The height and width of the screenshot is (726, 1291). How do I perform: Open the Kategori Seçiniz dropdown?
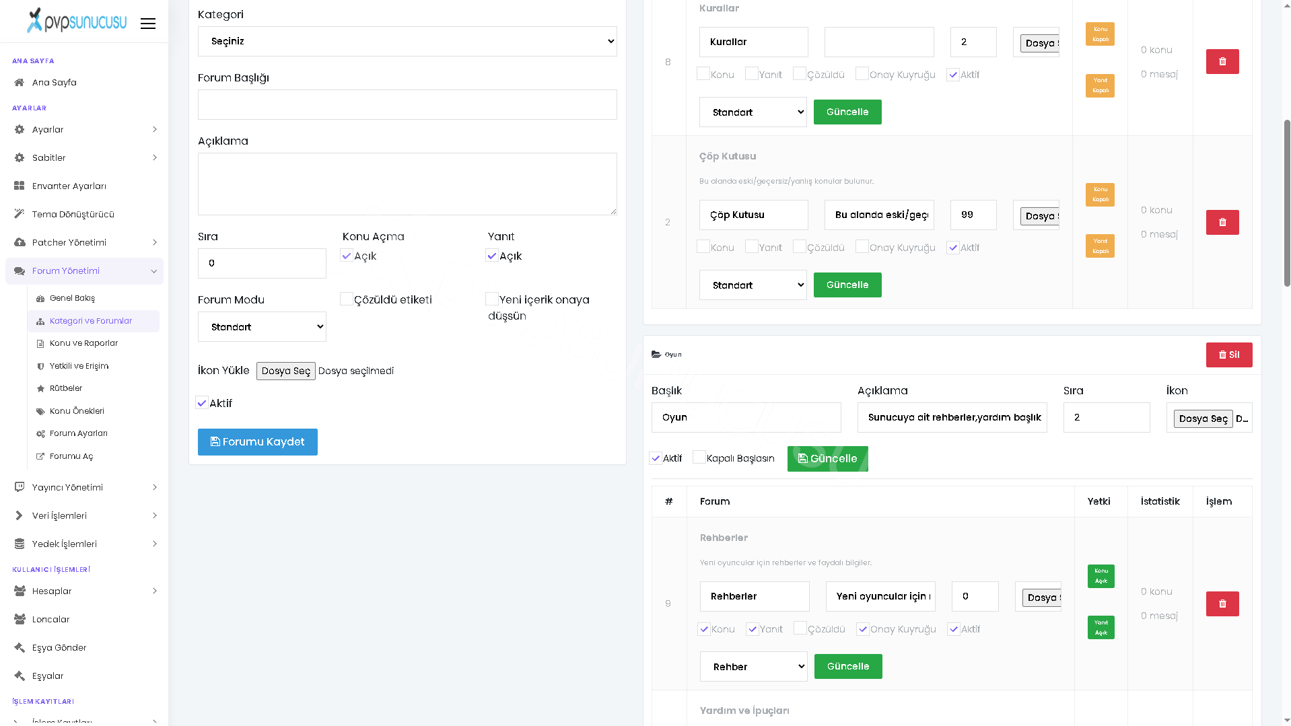click(x=407, y=42)
